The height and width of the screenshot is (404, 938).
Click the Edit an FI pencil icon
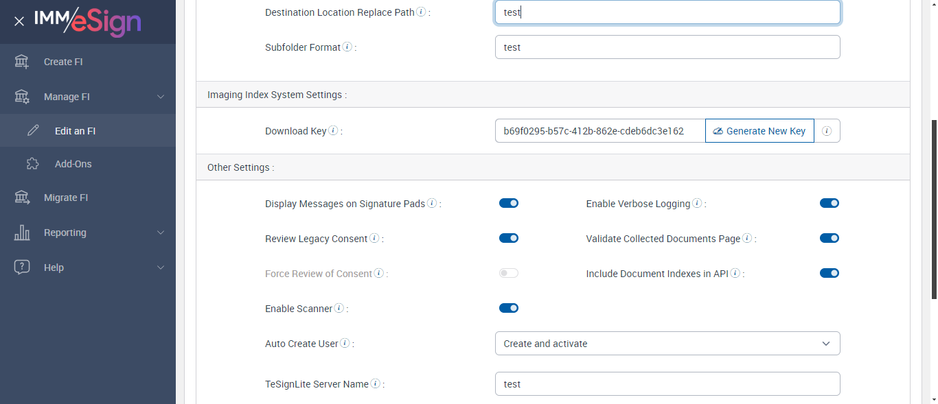tap(33, 131)
